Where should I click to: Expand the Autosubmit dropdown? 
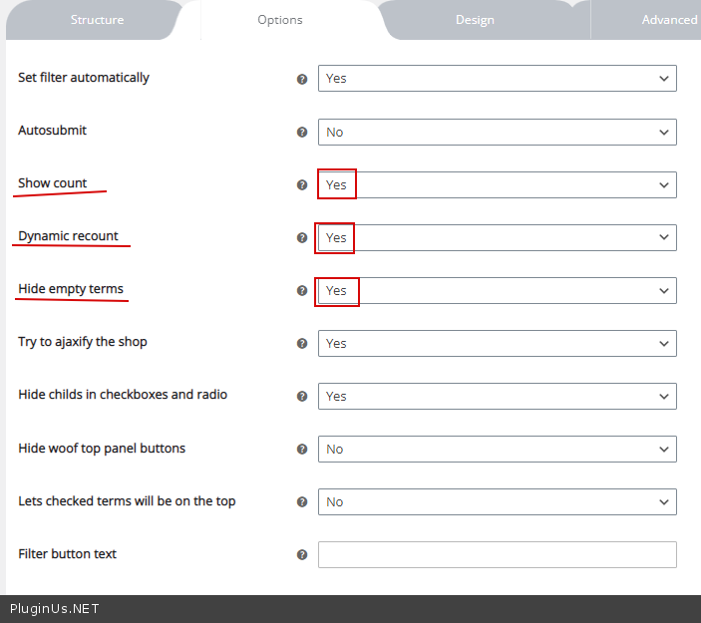(497, 132)
